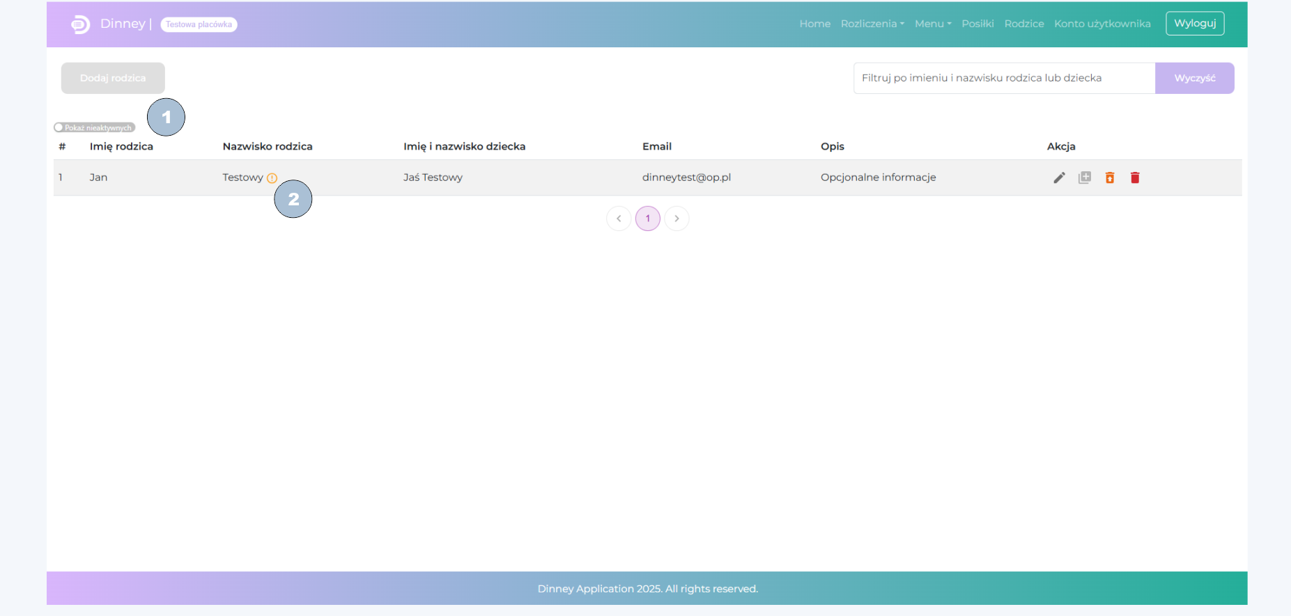Select page 1 in the pagination
The height and width of the screenshot is (616, 1291).
click(x=647, y=219)
